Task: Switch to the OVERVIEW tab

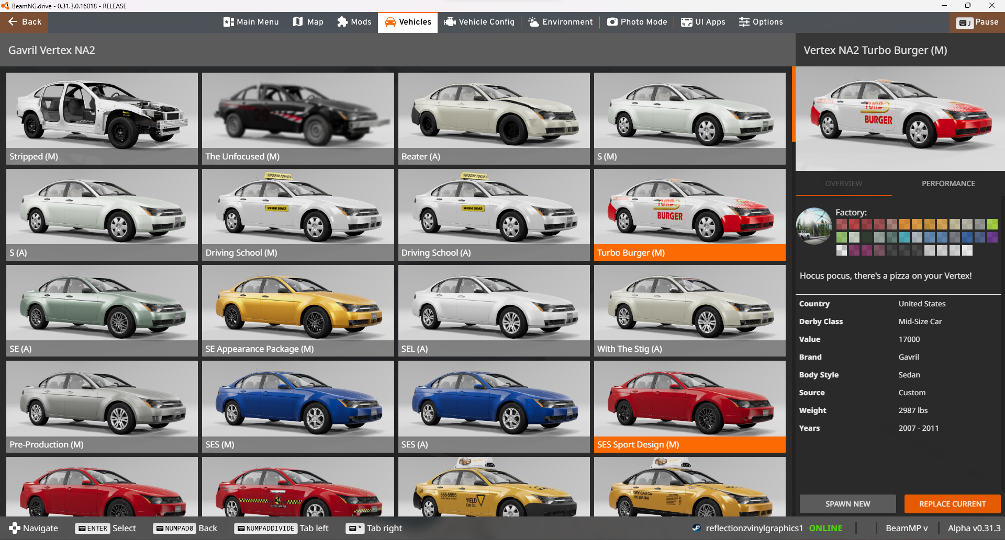Action: click(x=844, y=183)
